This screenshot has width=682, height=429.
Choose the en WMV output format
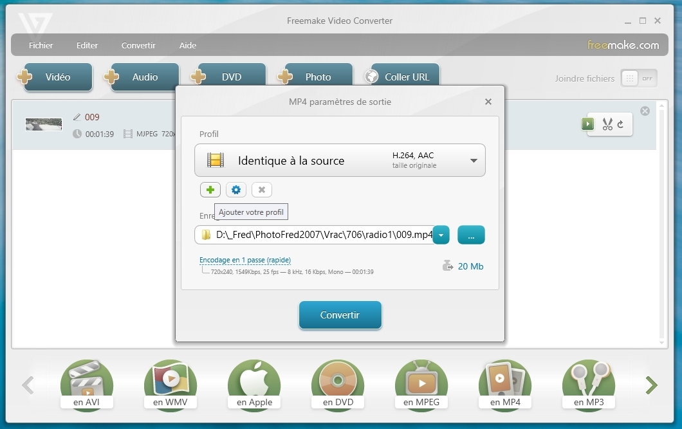pyautogui.click(x=170, y=385)
